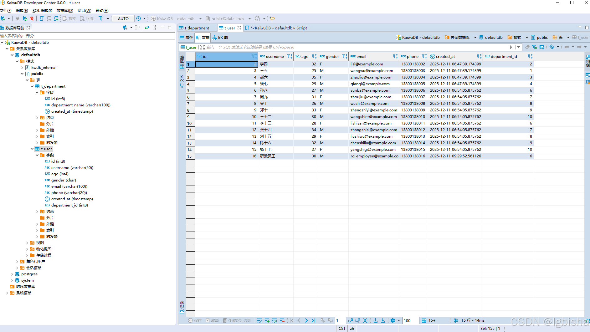This screenshot has width=590, height=332.
Task: Go to the last row navigation icon
Action: tap(314, 320)
